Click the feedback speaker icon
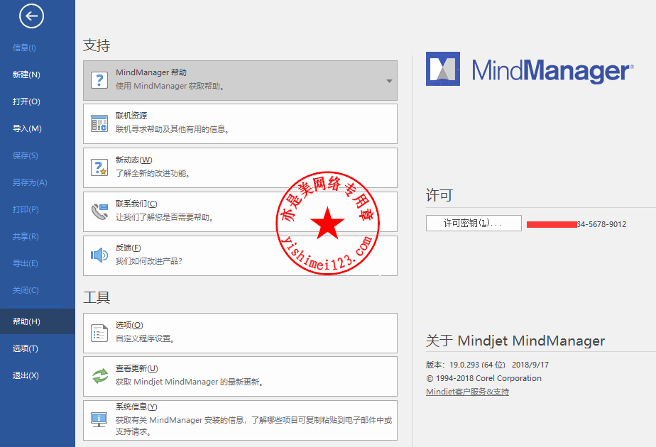The image size is (656, 447). pyautogui.click(x=99, y=255)
